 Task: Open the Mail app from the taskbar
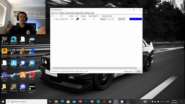[74, 101]
